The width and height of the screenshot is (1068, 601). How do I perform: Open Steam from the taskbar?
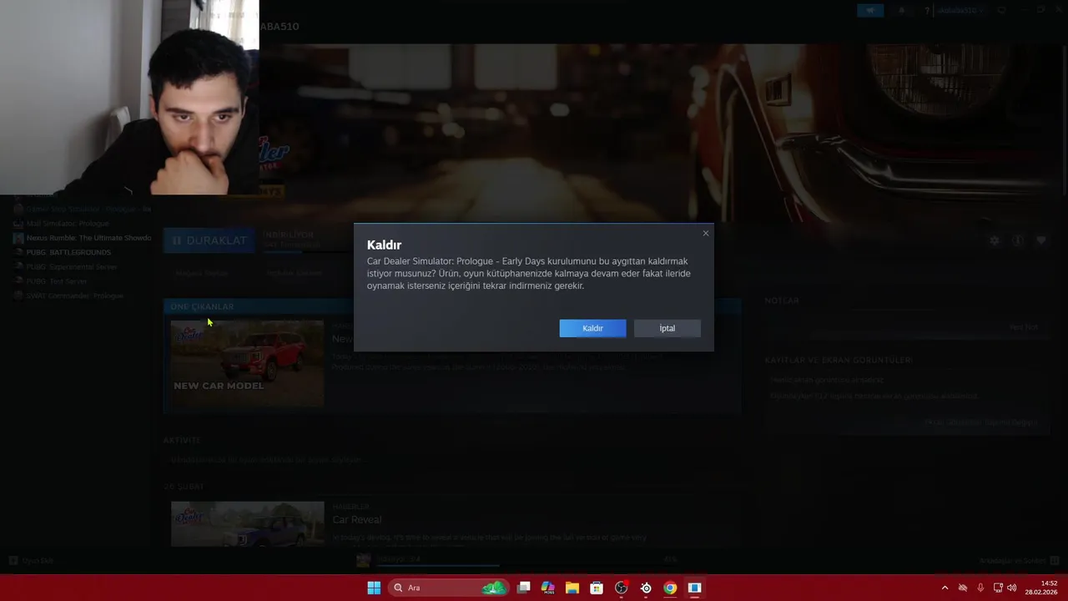646,588
